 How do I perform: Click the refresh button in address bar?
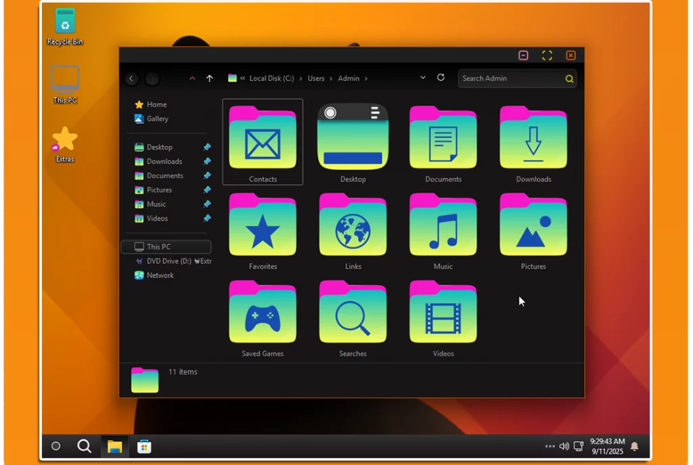(441, 78)
